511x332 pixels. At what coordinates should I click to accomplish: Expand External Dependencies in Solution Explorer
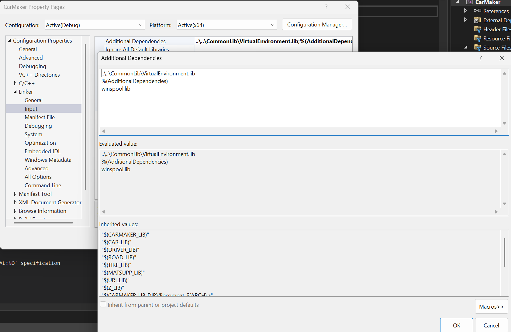(465, 20)
